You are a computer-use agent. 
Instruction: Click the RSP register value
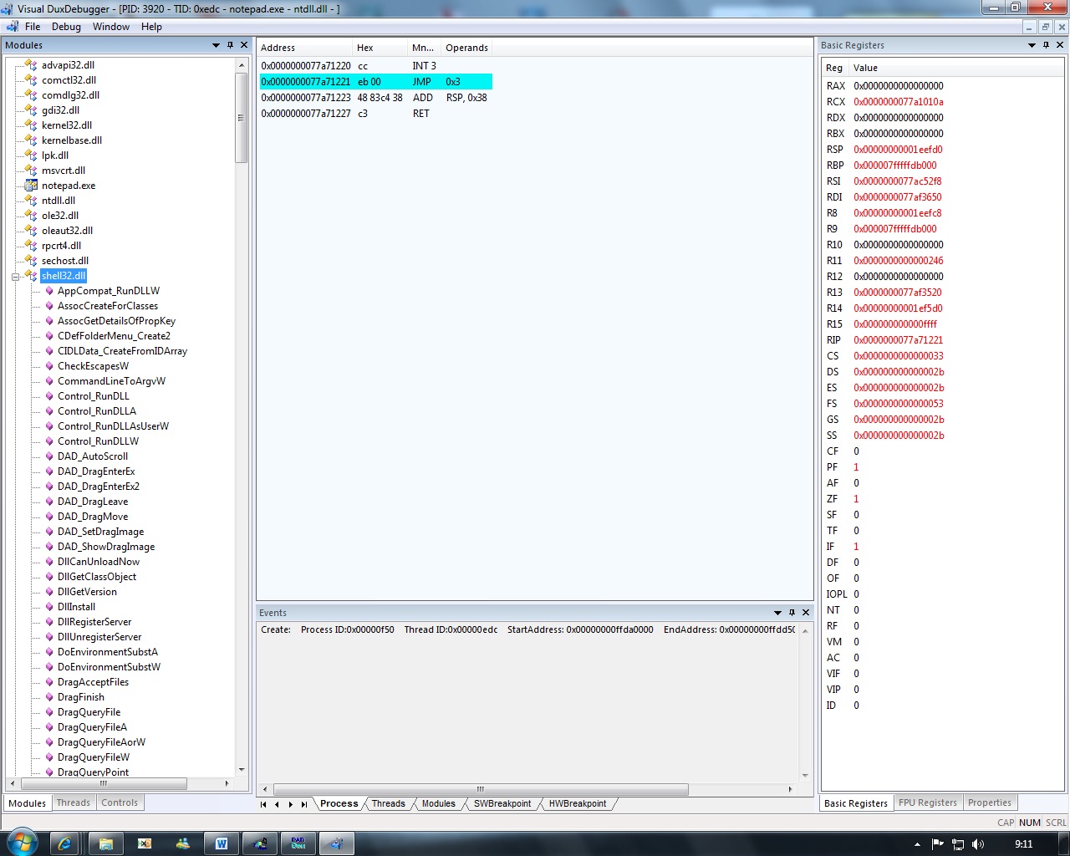point(898,150)
